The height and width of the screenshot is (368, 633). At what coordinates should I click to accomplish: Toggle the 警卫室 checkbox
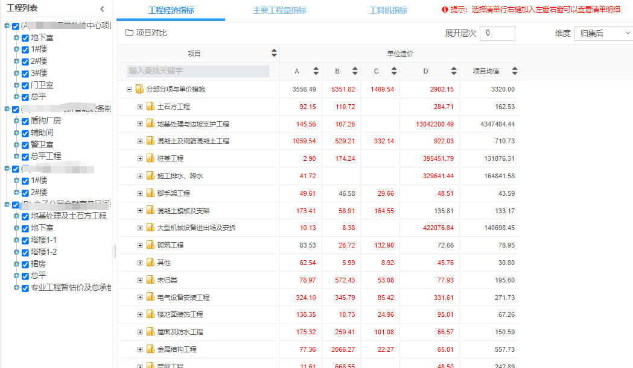[25, 145]
